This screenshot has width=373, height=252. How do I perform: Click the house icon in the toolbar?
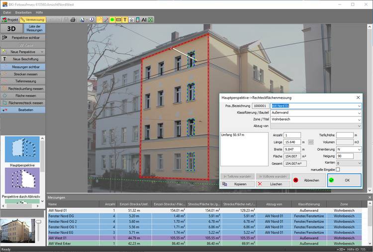pos(131,19)
